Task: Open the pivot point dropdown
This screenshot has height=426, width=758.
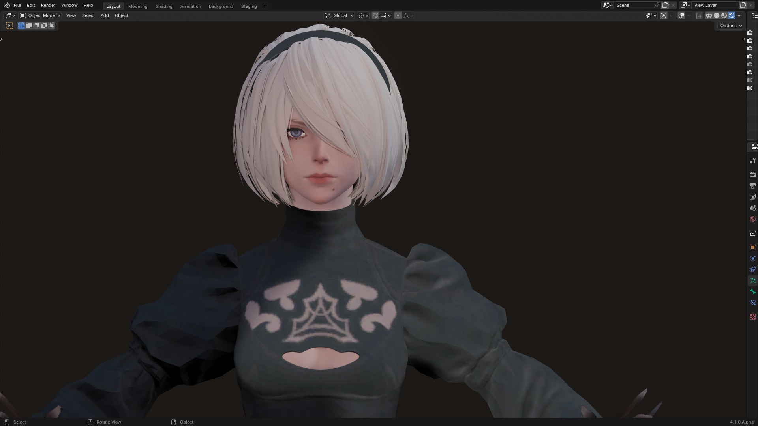Action: tap(364, 15)
